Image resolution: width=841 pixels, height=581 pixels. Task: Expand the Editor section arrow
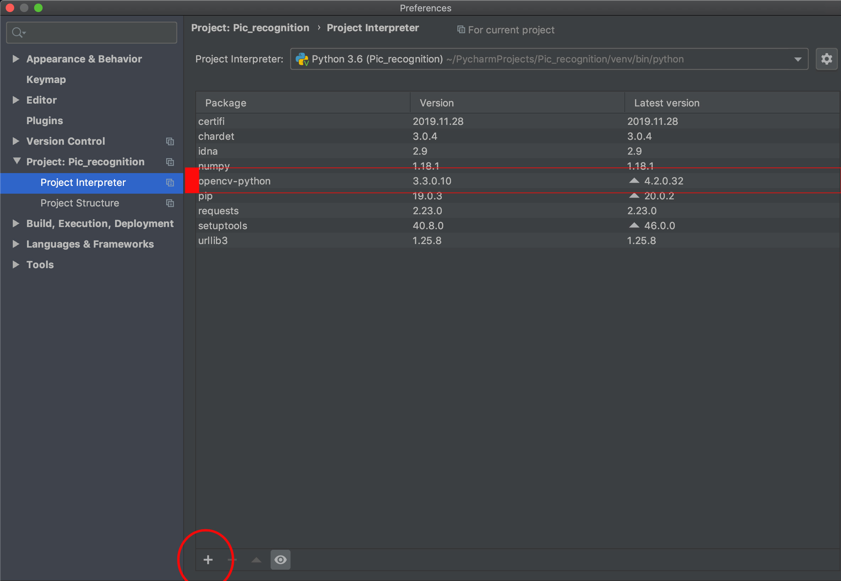[x=16, y=100]
